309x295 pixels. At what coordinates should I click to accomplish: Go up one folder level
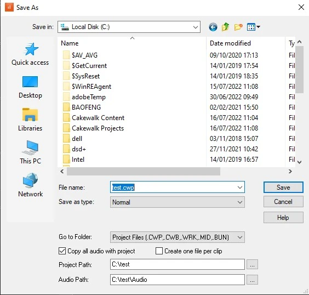pos(225,27)
